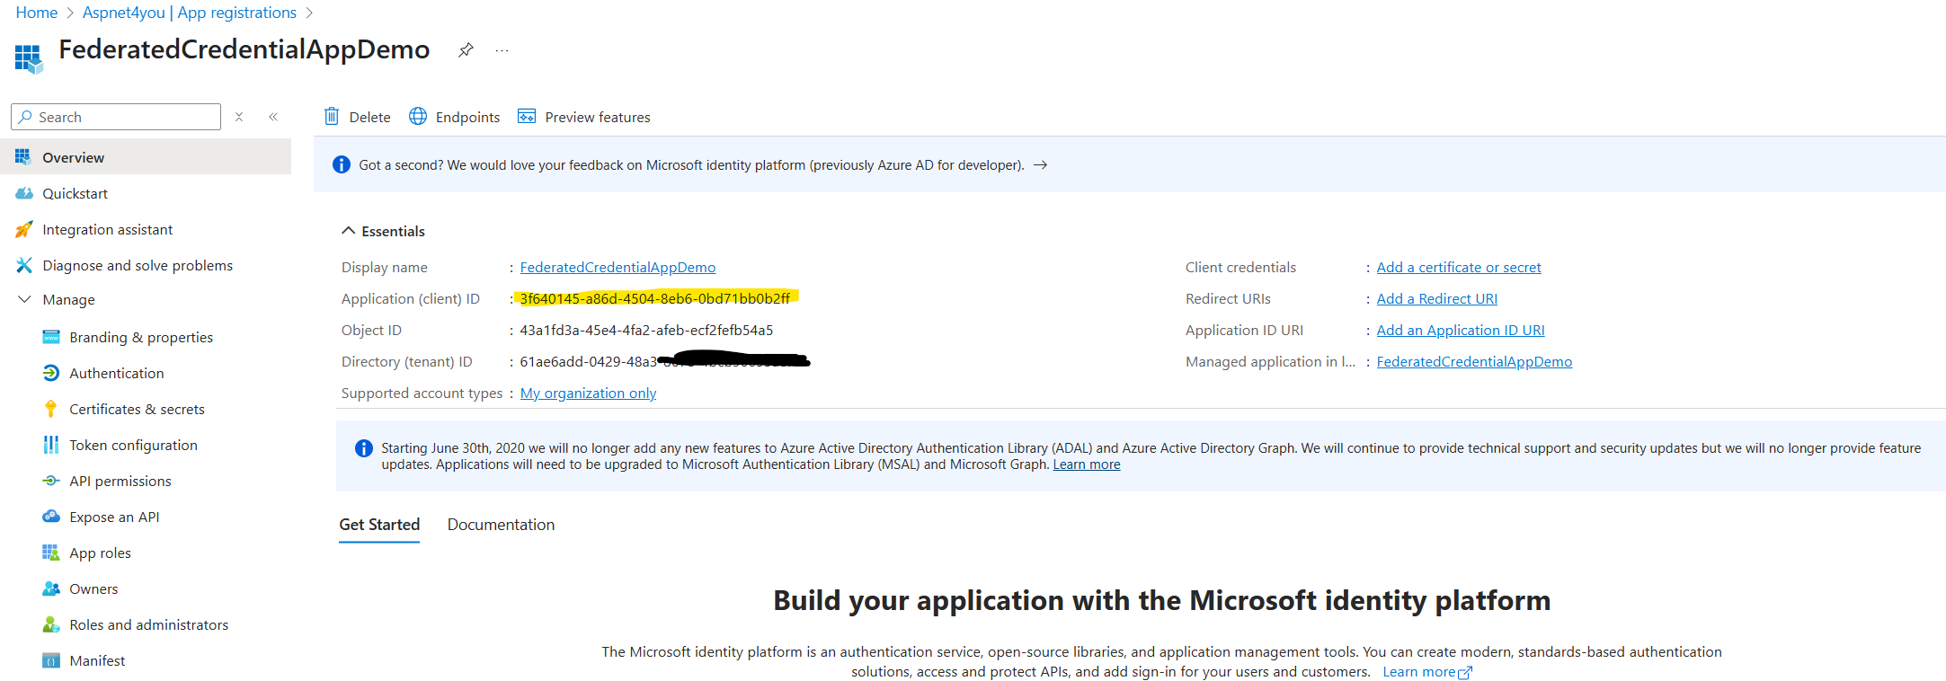Open Overview in the sidebar menu
Screen dimensions: 1946x681
tap(146, 157)
